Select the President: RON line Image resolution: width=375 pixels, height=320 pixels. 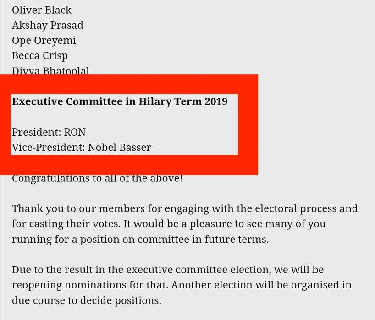point(49,132)
